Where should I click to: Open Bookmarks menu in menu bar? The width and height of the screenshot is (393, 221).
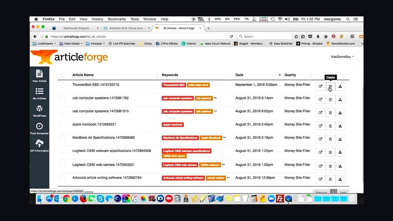point(117,19)
